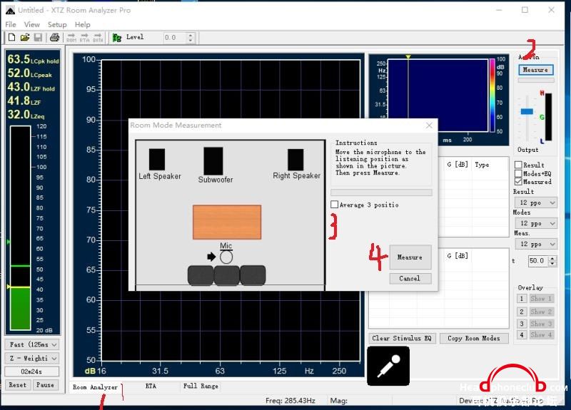
Task: Uncheck the Measured checkbox
Action: pos(519,181)
